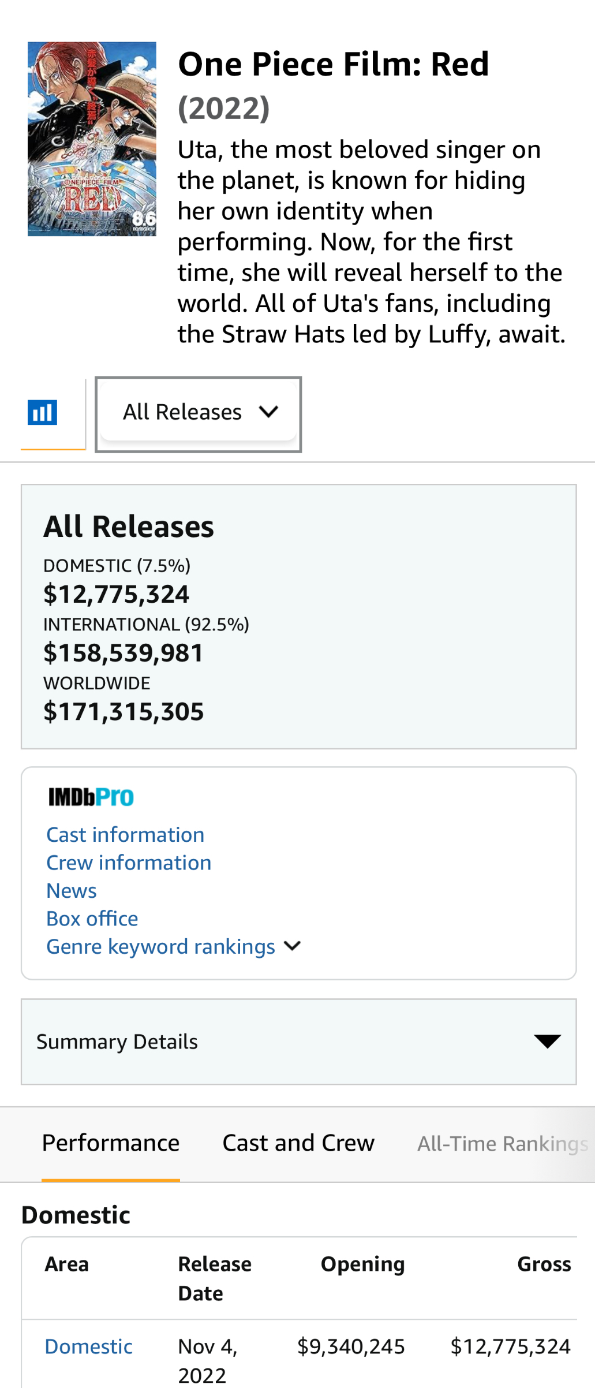Open the One Piece Film: Red poster thumbnail
Viewport: 595px width, 1388px height.
click(x=92, y=139)
